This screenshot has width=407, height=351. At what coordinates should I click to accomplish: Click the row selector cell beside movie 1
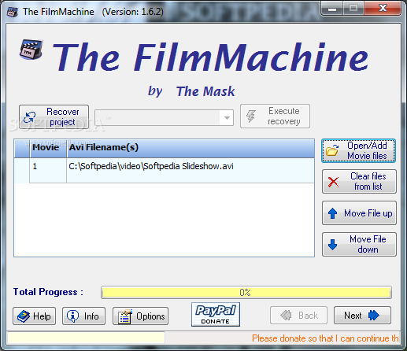[22, 170]
